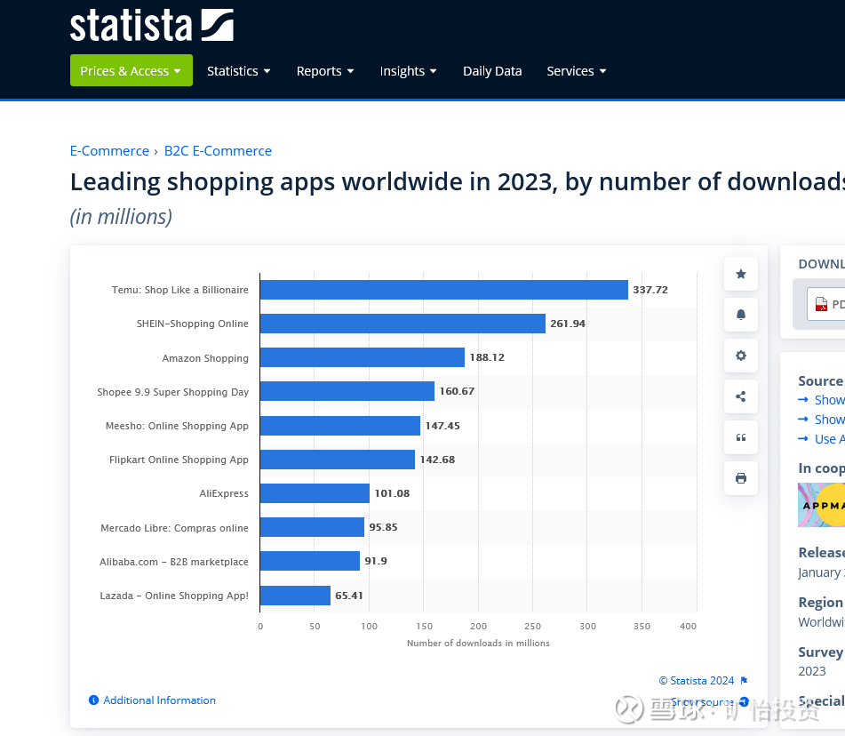Click 'Number of downloads in millions' axis title

(478, 643)
